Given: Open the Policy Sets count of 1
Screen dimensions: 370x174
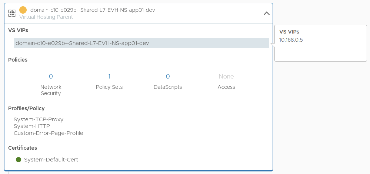Looking at the screenshot, I should tap(109, 76).
